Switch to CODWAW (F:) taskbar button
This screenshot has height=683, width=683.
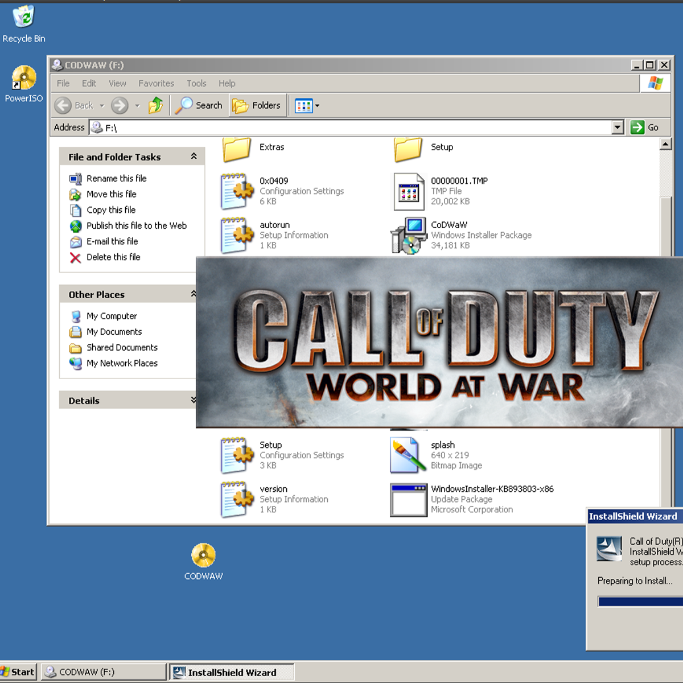click(104, 672)
